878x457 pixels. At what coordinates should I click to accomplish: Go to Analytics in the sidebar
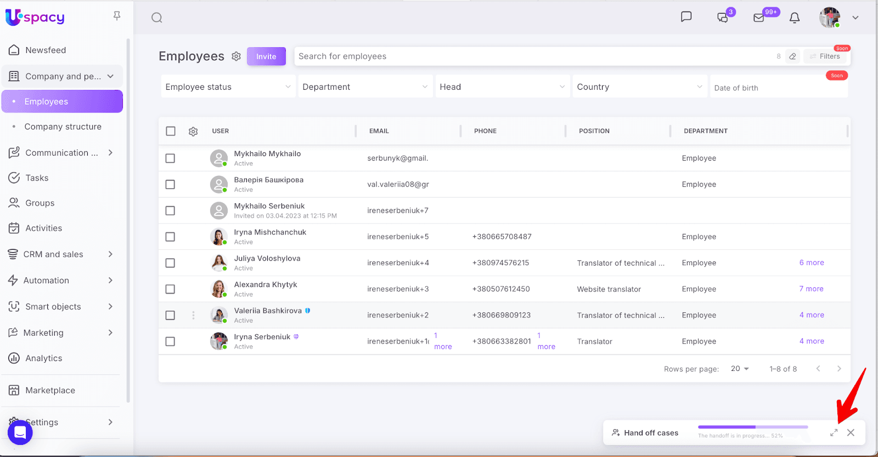[x=43, y=358]
